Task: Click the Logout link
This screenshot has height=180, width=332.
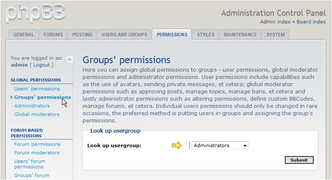Action: tap(41, 65)
